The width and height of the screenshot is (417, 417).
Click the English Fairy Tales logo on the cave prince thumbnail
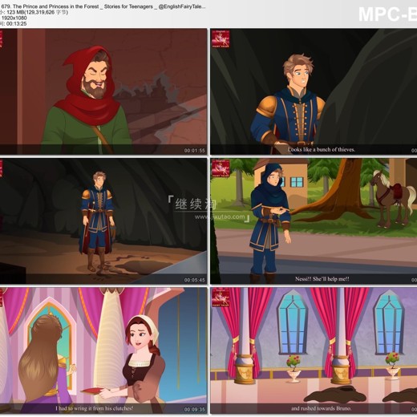221,38
